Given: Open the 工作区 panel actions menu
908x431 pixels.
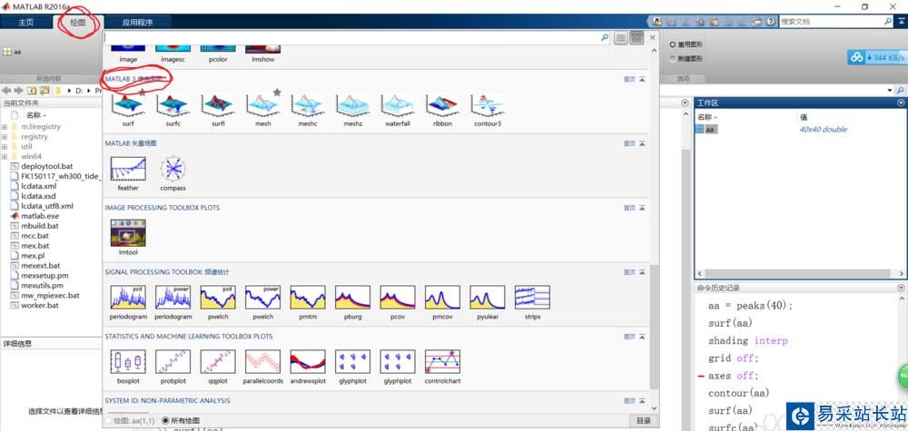Looking at the screenshot, I should click(x=901, y=103).
